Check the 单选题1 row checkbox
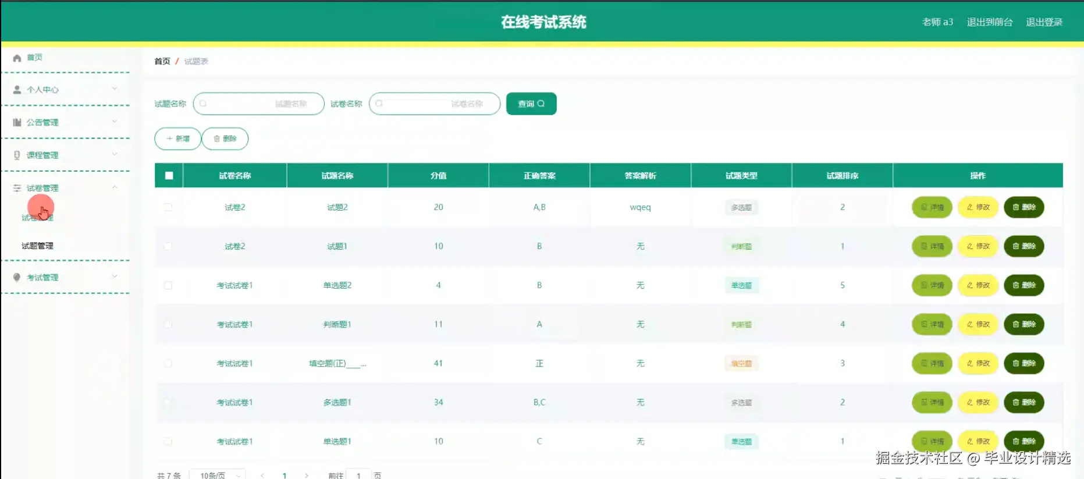Viewport: 1084px width, 479px height. coord(168,441)
